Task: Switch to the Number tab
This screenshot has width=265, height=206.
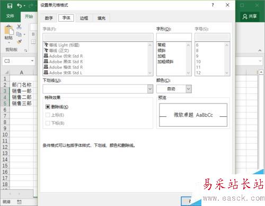Action: [49, 18]
